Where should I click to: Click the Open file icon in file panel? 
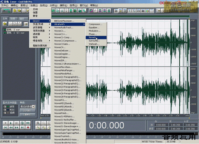click(x=5, y=24)
